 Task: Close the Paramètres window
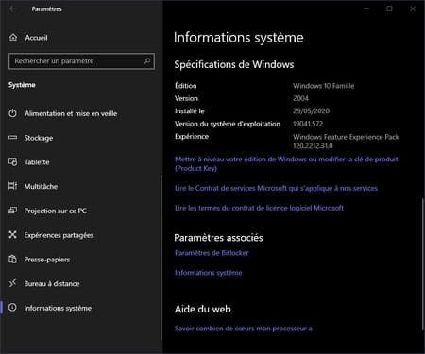click(x=413, y=8)
